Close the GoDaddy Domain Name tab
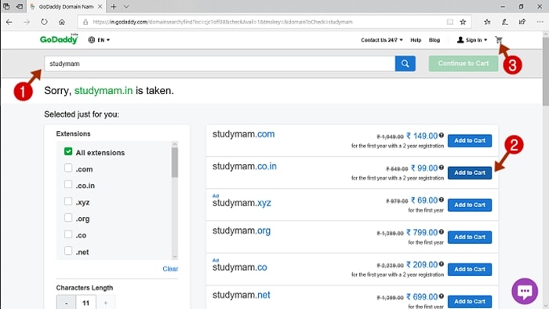Viewport: 549px width, 309px height. coord(100,6)
